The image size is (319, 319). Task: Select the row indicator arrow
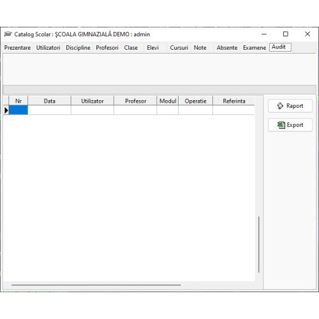click(6, 110)
